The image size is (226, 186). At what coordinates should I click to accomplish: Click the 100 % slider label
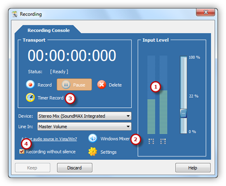[x=194, y=57]
